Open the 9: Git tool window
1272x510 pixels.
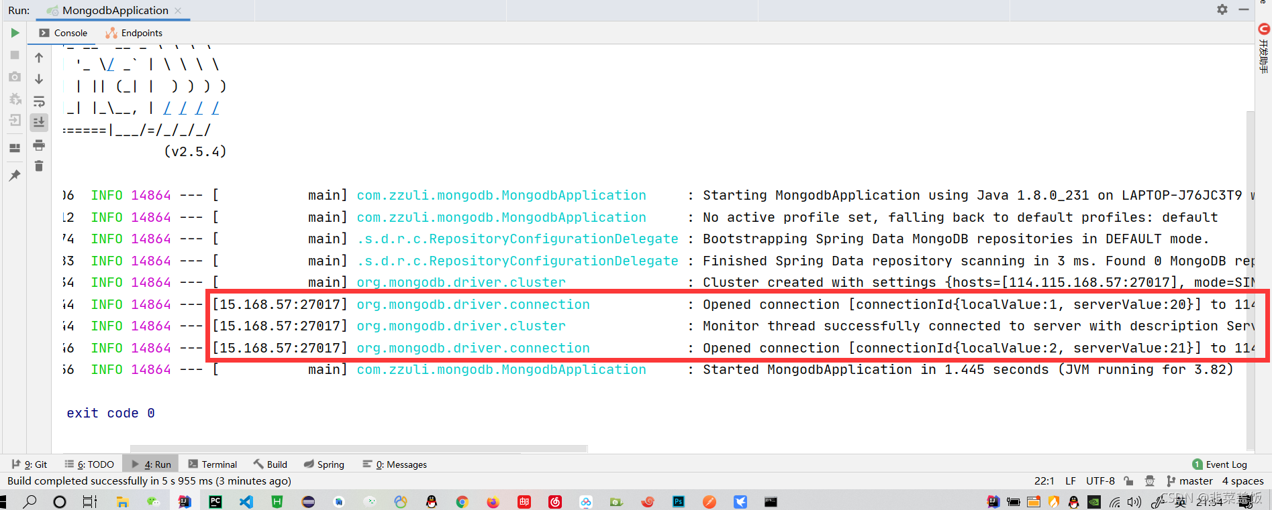(x=29, y=464)
